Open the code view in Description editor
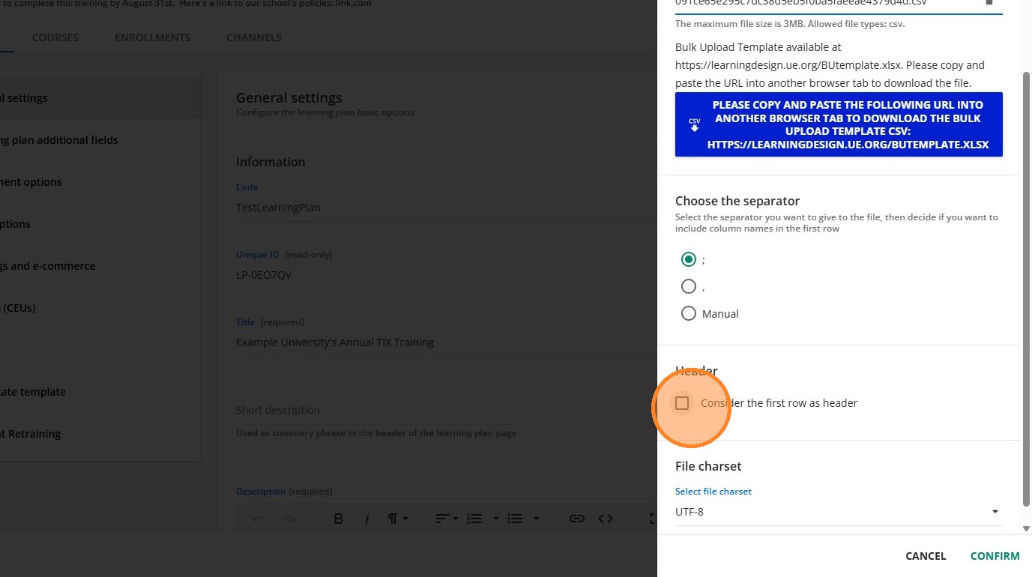This screenshot has width=1032, height=577. [606, 519]
